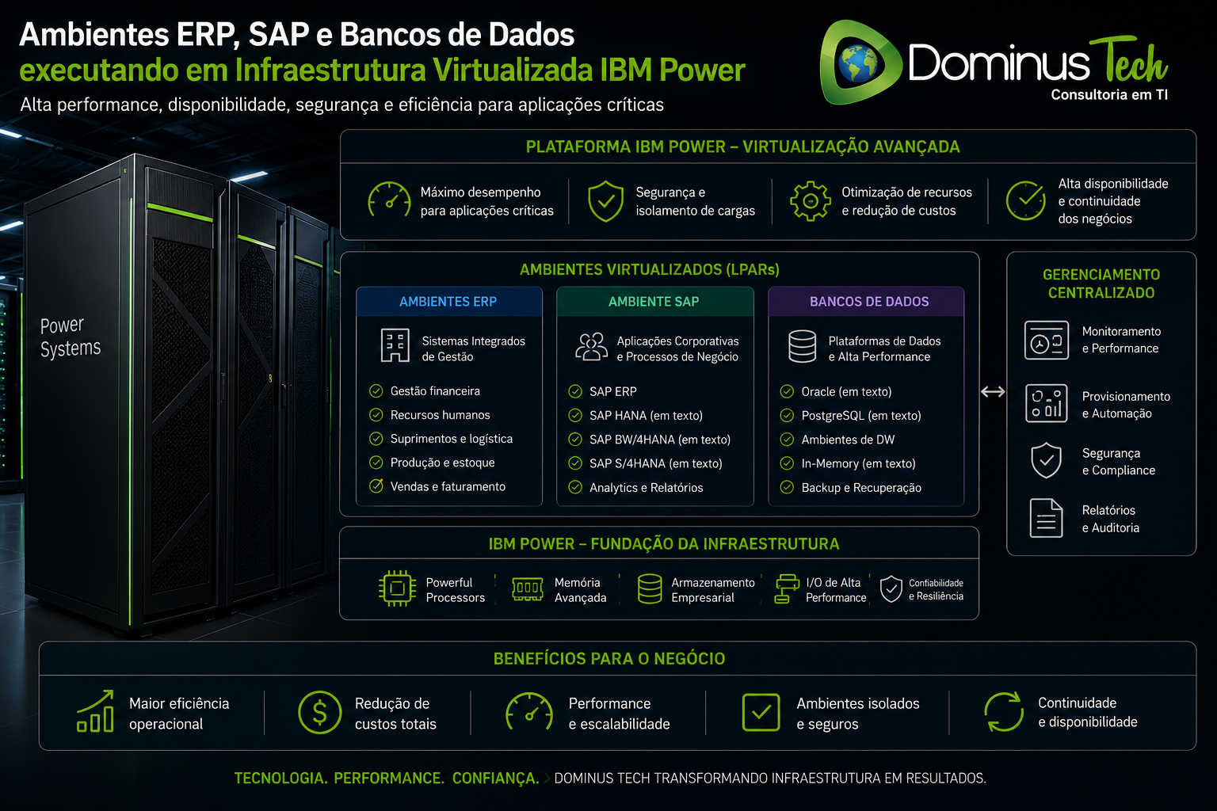
Task: Click the memory module icon for Memória Avançada
Action: 528,589
